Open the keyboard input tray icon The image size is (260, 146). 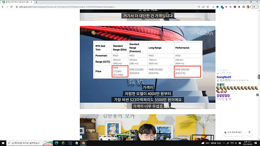tap(232, 143)
